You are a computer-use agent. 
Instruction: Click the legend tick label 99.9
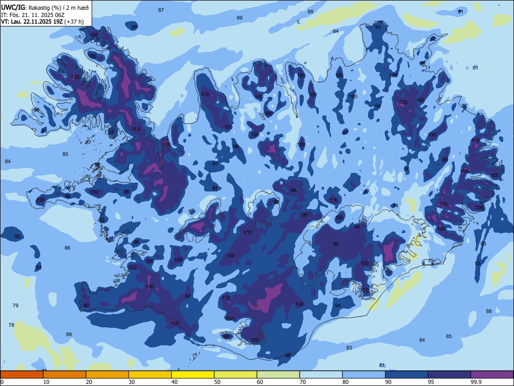pos(475,382)
